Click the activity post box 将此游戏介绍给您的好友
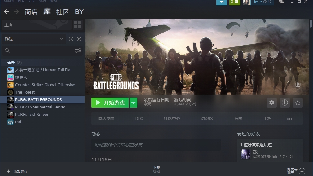Viewport: 313px width, 176px height. (x=156, y=145)
